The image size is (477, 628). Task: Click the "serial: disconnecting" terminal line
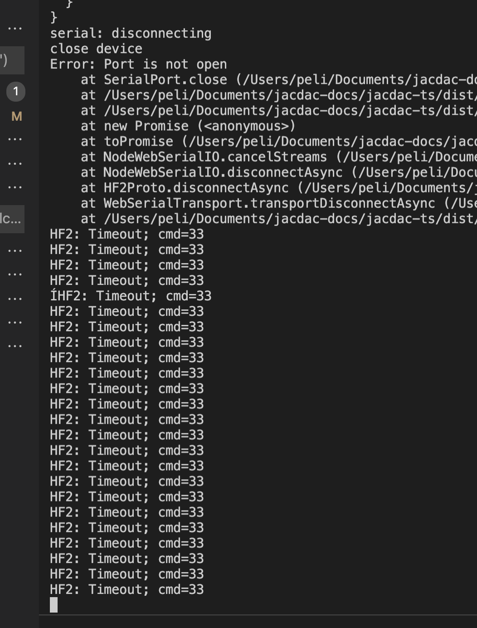[131, 33]
